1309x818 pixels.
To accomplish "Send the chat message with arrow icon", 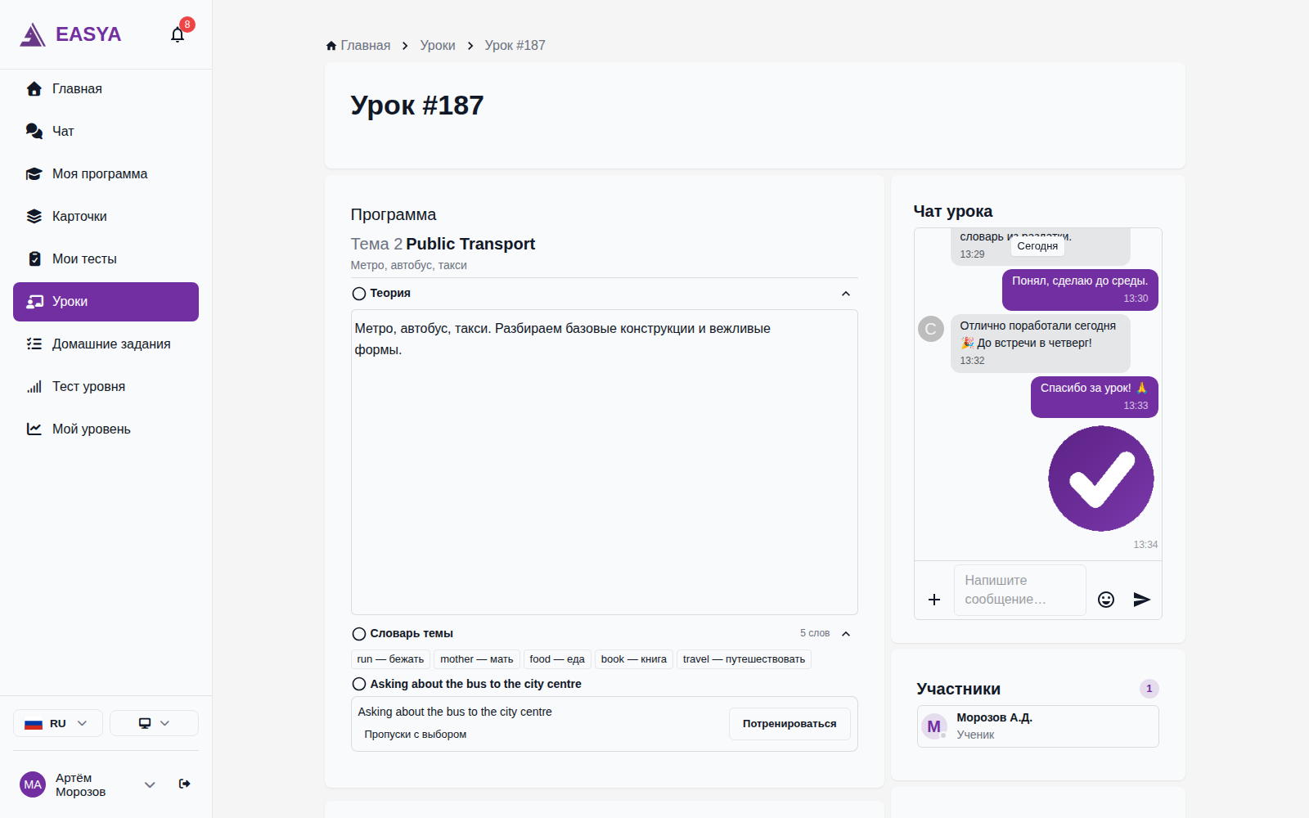I will point(1142,600).
